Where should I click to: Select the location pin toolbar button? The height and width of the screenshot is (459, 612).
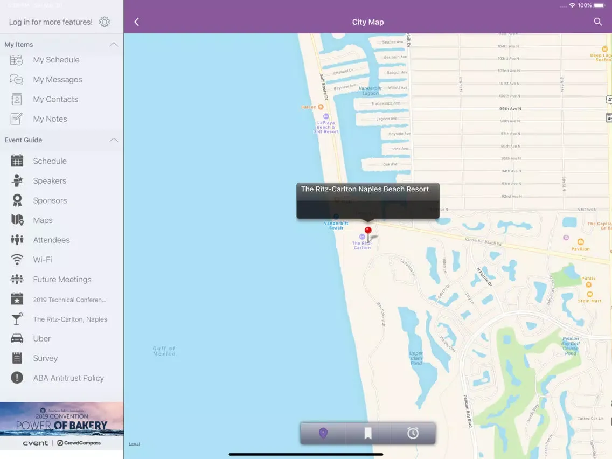(x=323, y=433)
